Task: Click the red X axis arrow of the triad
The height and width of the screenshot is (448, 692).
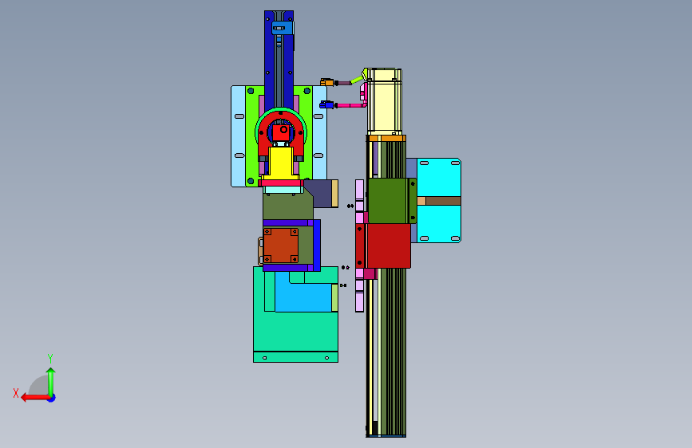Action: (34, 398)
